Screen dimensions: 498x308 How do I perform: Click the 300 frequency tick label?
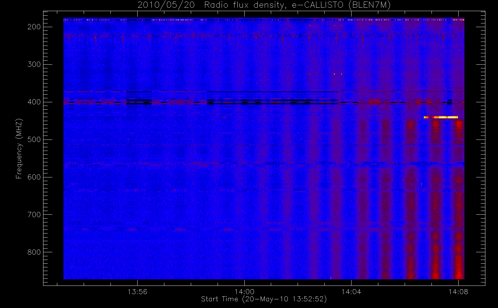[x=34, y=64]
